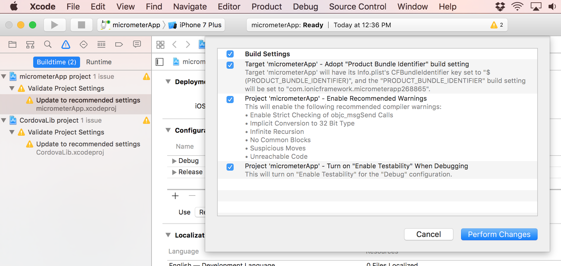
Task: Collapse Validate Project Settings under CordovaLib
Action: click(12, 132)
